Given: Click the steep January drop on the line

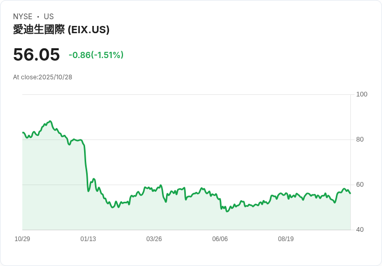Looking at the screenshot, I should [86, 166].
